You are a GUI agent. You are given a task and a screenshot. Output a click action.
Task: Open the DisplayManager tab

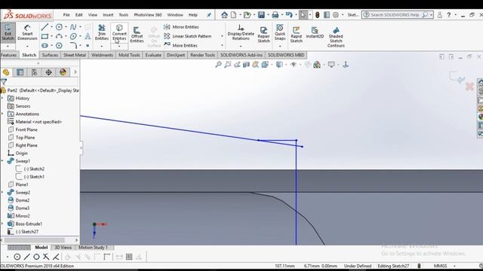pos(63,72)
